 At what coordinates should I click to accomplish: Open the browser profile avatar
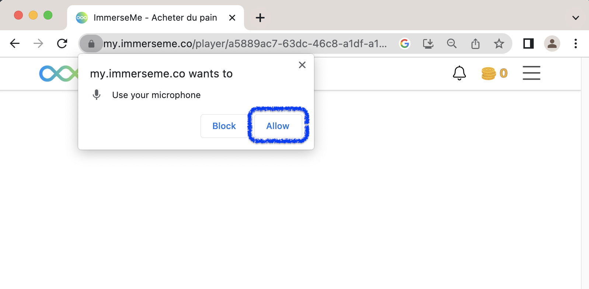point(552,43)
